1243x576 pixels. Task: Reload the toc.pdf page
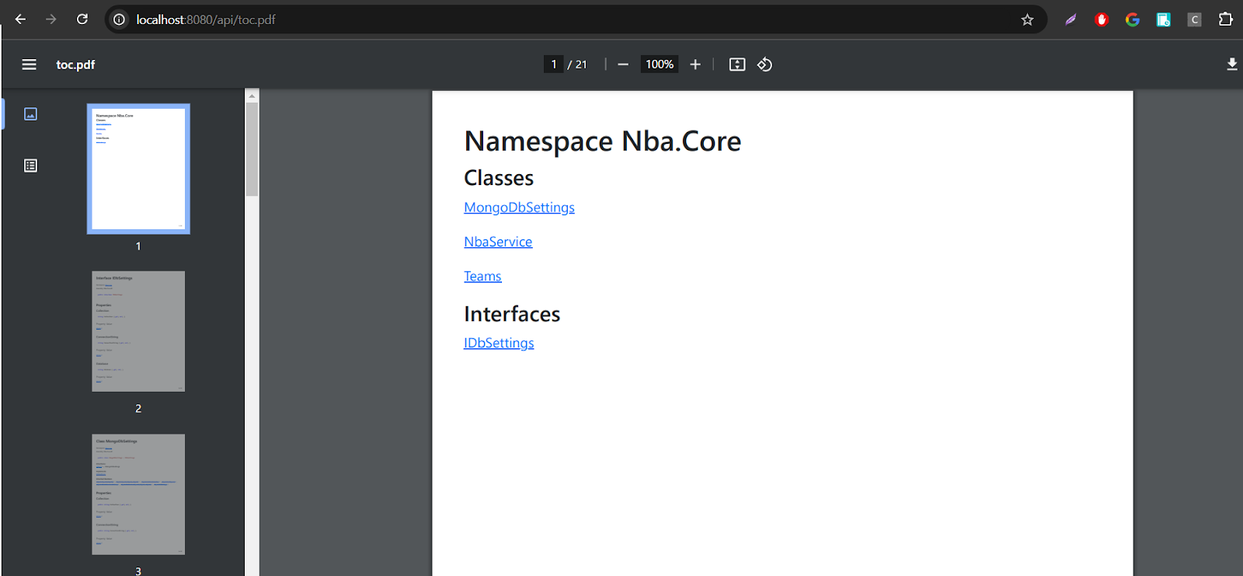point(82,19)
